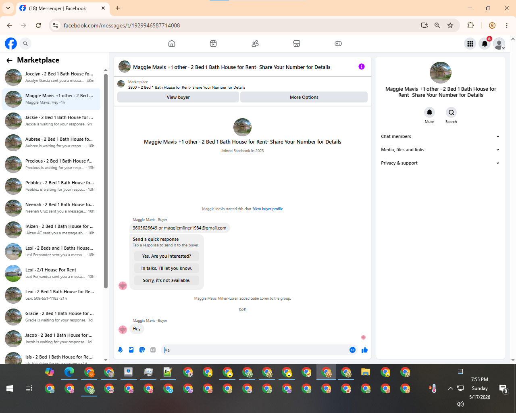516x413 pixels.
Task: Search in conversation using the Search icon
Action: point(451,113)
